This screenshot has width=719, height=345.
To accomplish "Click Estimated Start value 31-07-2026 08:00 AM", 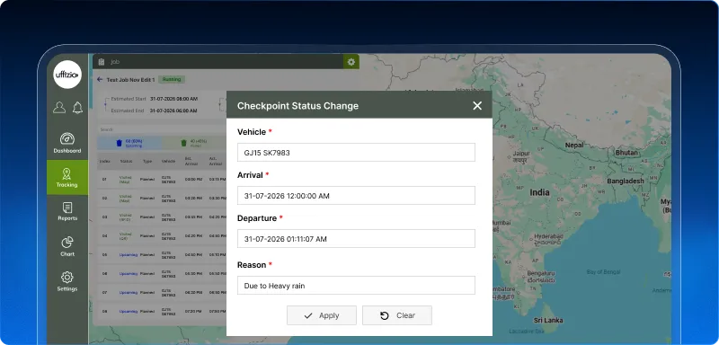I will [173, 99].
